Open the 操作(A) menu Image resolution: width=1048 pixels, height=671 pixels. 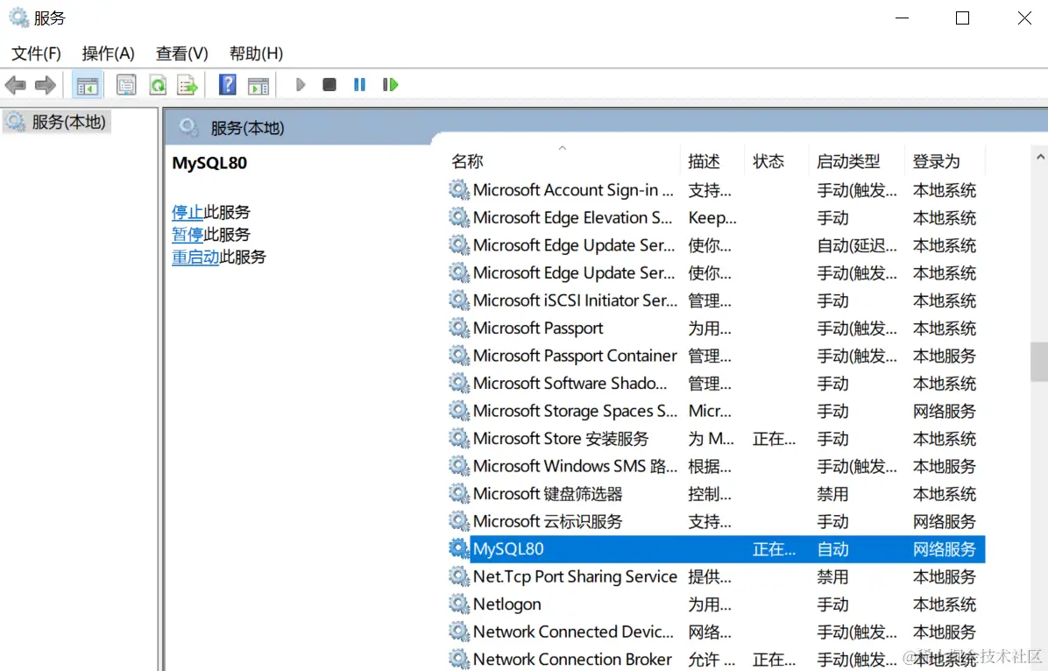[109, 53]
